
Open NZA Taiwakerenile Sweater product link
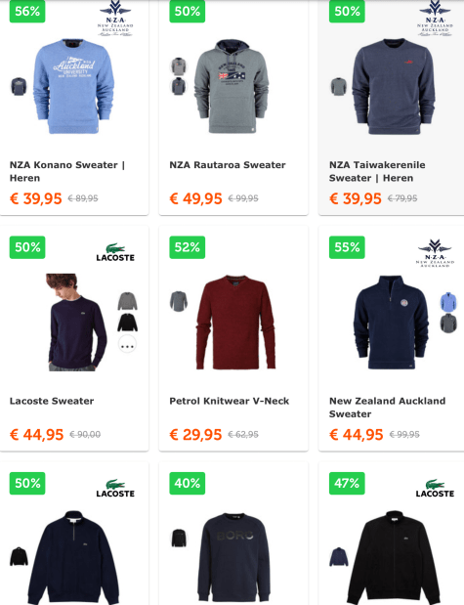pos(377,171)
